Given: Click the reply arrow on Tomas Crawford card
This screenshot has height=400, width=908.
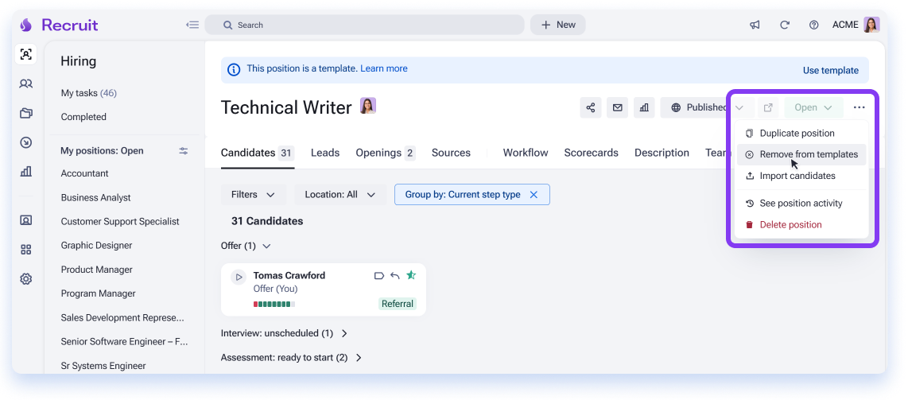Looking at the screenshot, I should (x=395, y=275).
